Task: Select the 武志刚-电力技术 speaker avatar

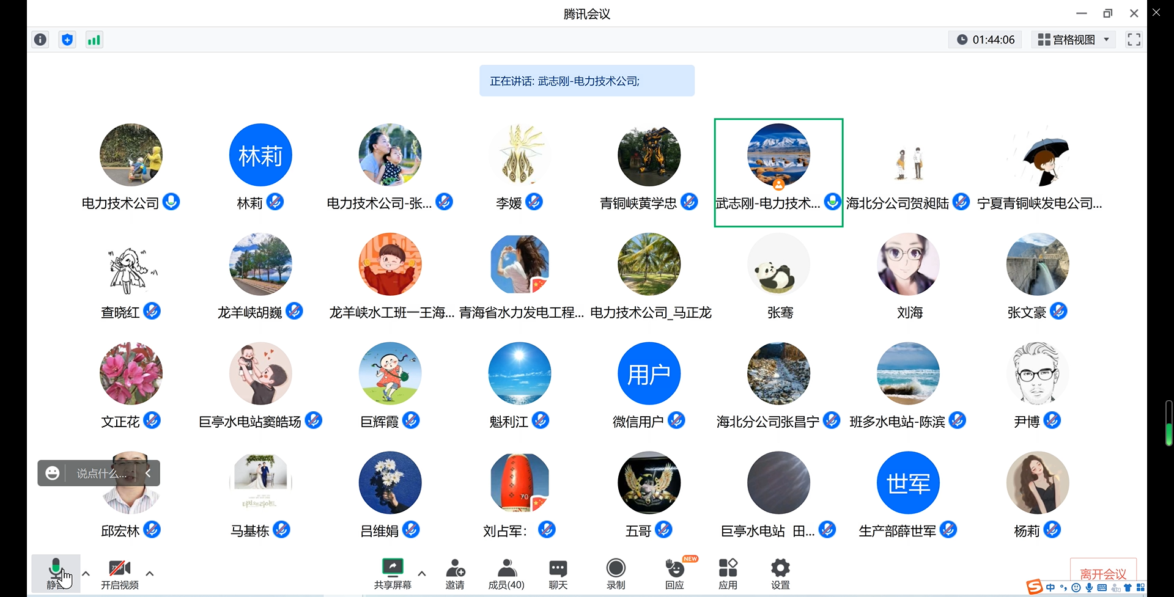Action: click(x=778, y=155)
